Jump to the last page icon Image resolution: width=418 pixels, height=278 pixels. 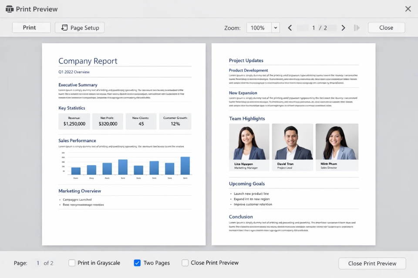357,28
